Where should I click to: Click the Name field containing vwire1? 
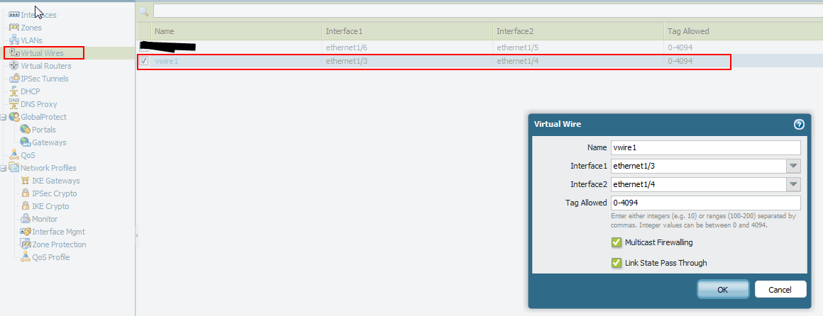coord(705,147)
